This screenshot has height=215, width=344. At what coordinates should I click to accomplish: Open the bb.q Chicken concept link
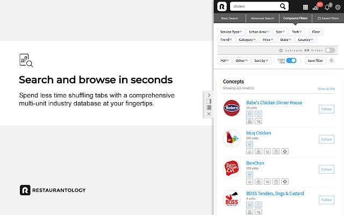point(259,133)
